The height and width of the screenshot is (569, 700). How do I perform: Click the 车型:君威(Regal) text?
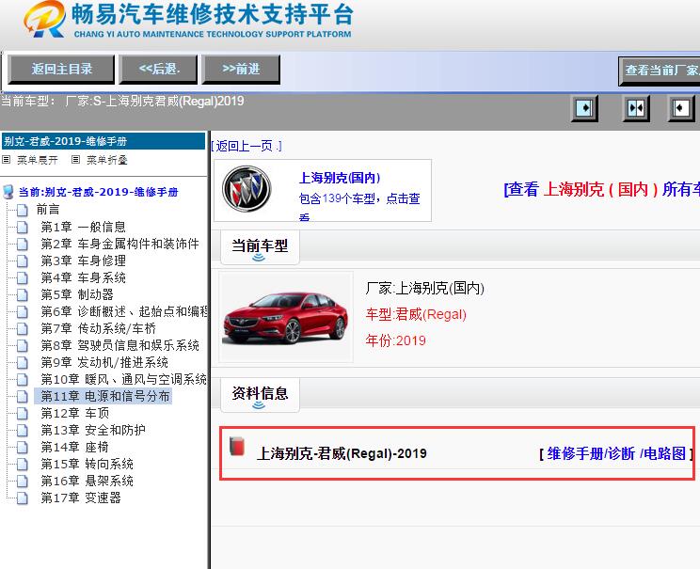click(416, 315)
